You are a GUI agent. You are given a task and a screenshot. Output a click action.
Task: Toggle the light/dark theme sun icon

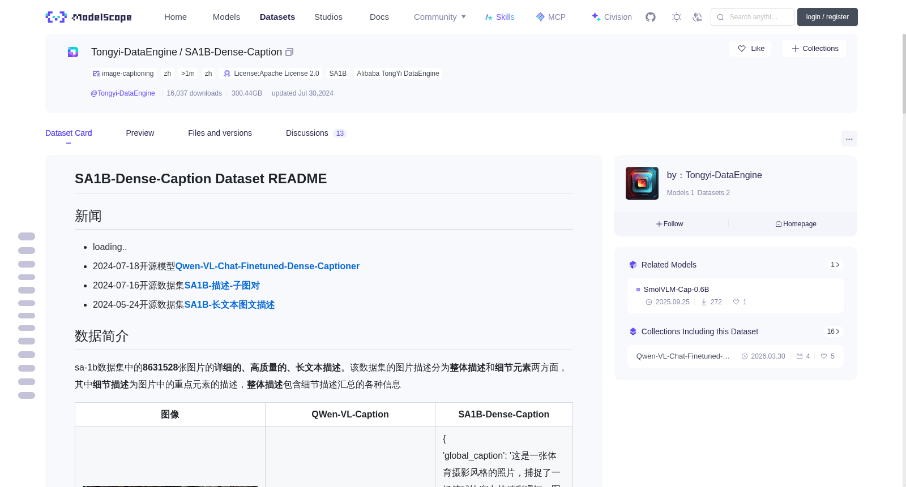pos(677,17)
